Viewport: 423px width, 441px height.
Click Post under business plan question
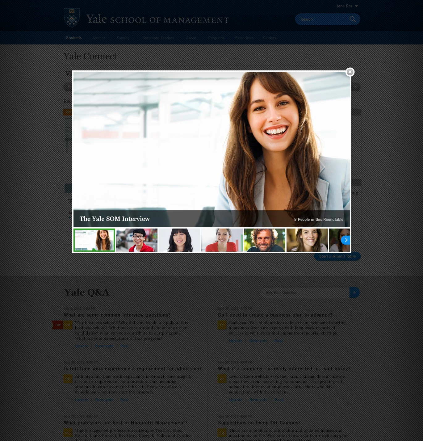[279, 341]
